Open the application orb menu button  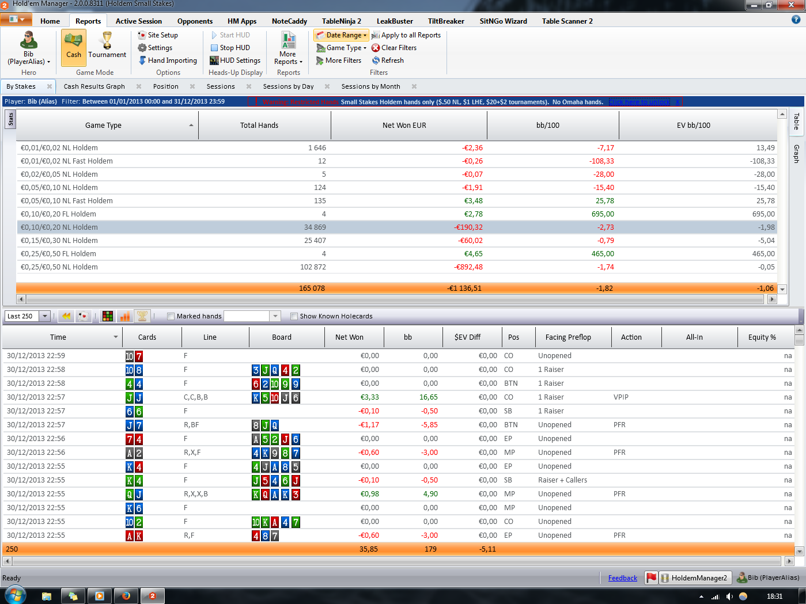(16, 19)
